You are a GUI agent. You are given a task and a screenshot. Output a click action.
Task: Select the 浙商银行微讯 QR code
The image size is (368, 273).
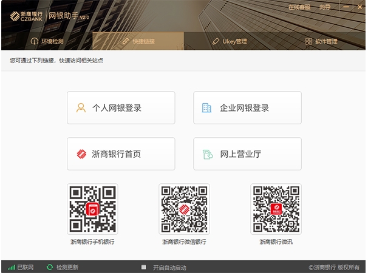(276, 209)
